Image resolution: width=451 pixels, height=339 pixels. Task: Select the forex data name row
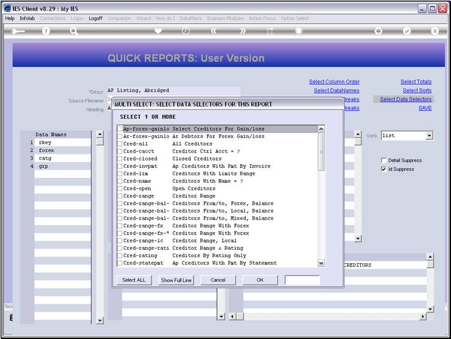[x=62, y=150]
